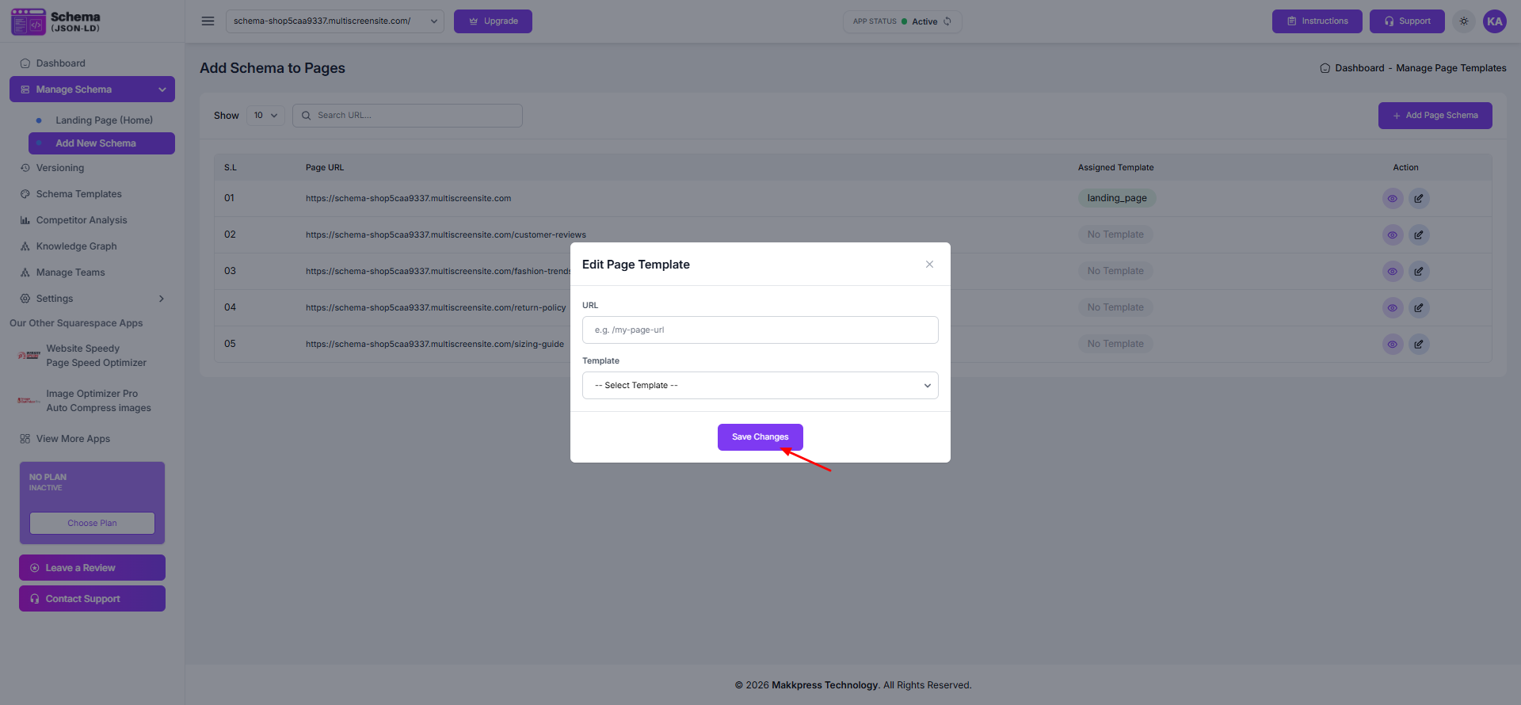Click the URL input field in dialog
Viewport: 1521px width, 705px height.
[760, 330]
